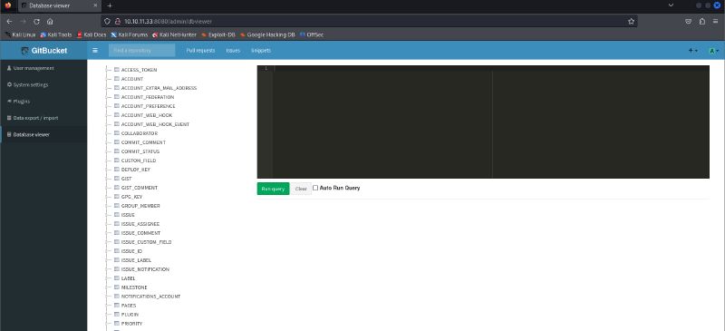This screenshot has width=725, height=331.
Task: Open the Firefox application menu
Action: coord(715,21)
